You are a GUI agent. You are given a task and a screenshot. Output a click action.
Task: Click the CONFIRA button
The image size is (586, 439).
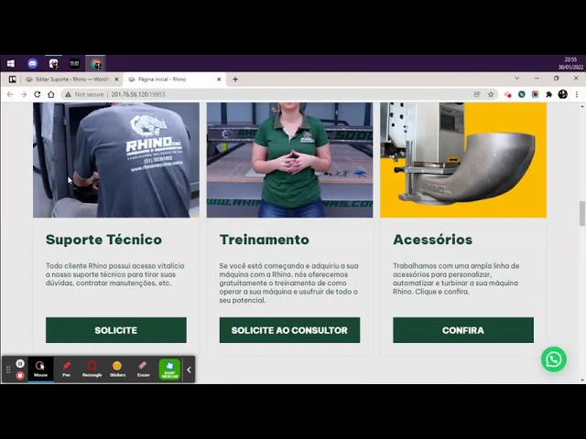[463, 330]
